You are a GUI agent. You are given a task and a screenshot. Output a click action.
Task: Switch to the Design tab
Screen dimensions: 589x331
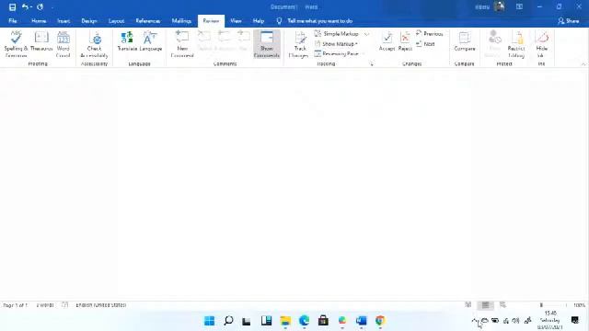coord(89,21)
